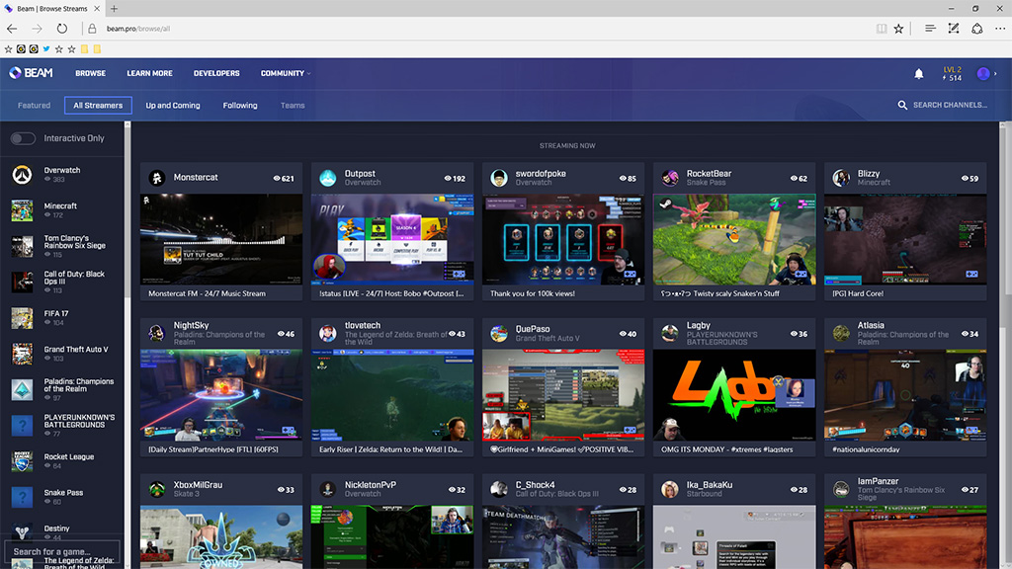Click the web note pen icon
1012x569 pixels.
pyautogui.click(x=954, y=29)
